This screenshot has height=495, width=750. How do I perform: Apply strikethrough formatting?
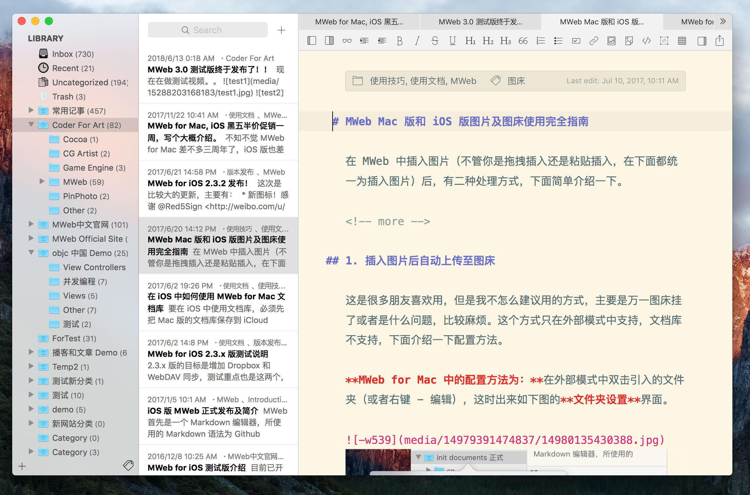pos(435,41)
